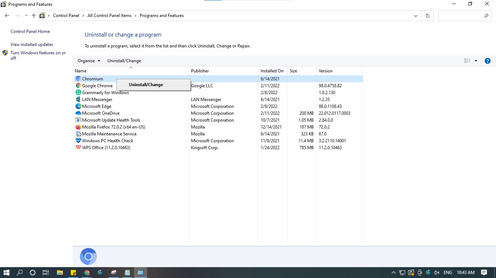Open Task View from the taskbar
Viewport: 496px width, 278px height.
pos(45,273)
